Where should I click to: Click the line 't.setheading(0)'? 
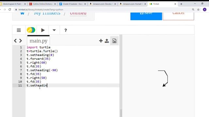click(40, 55)
